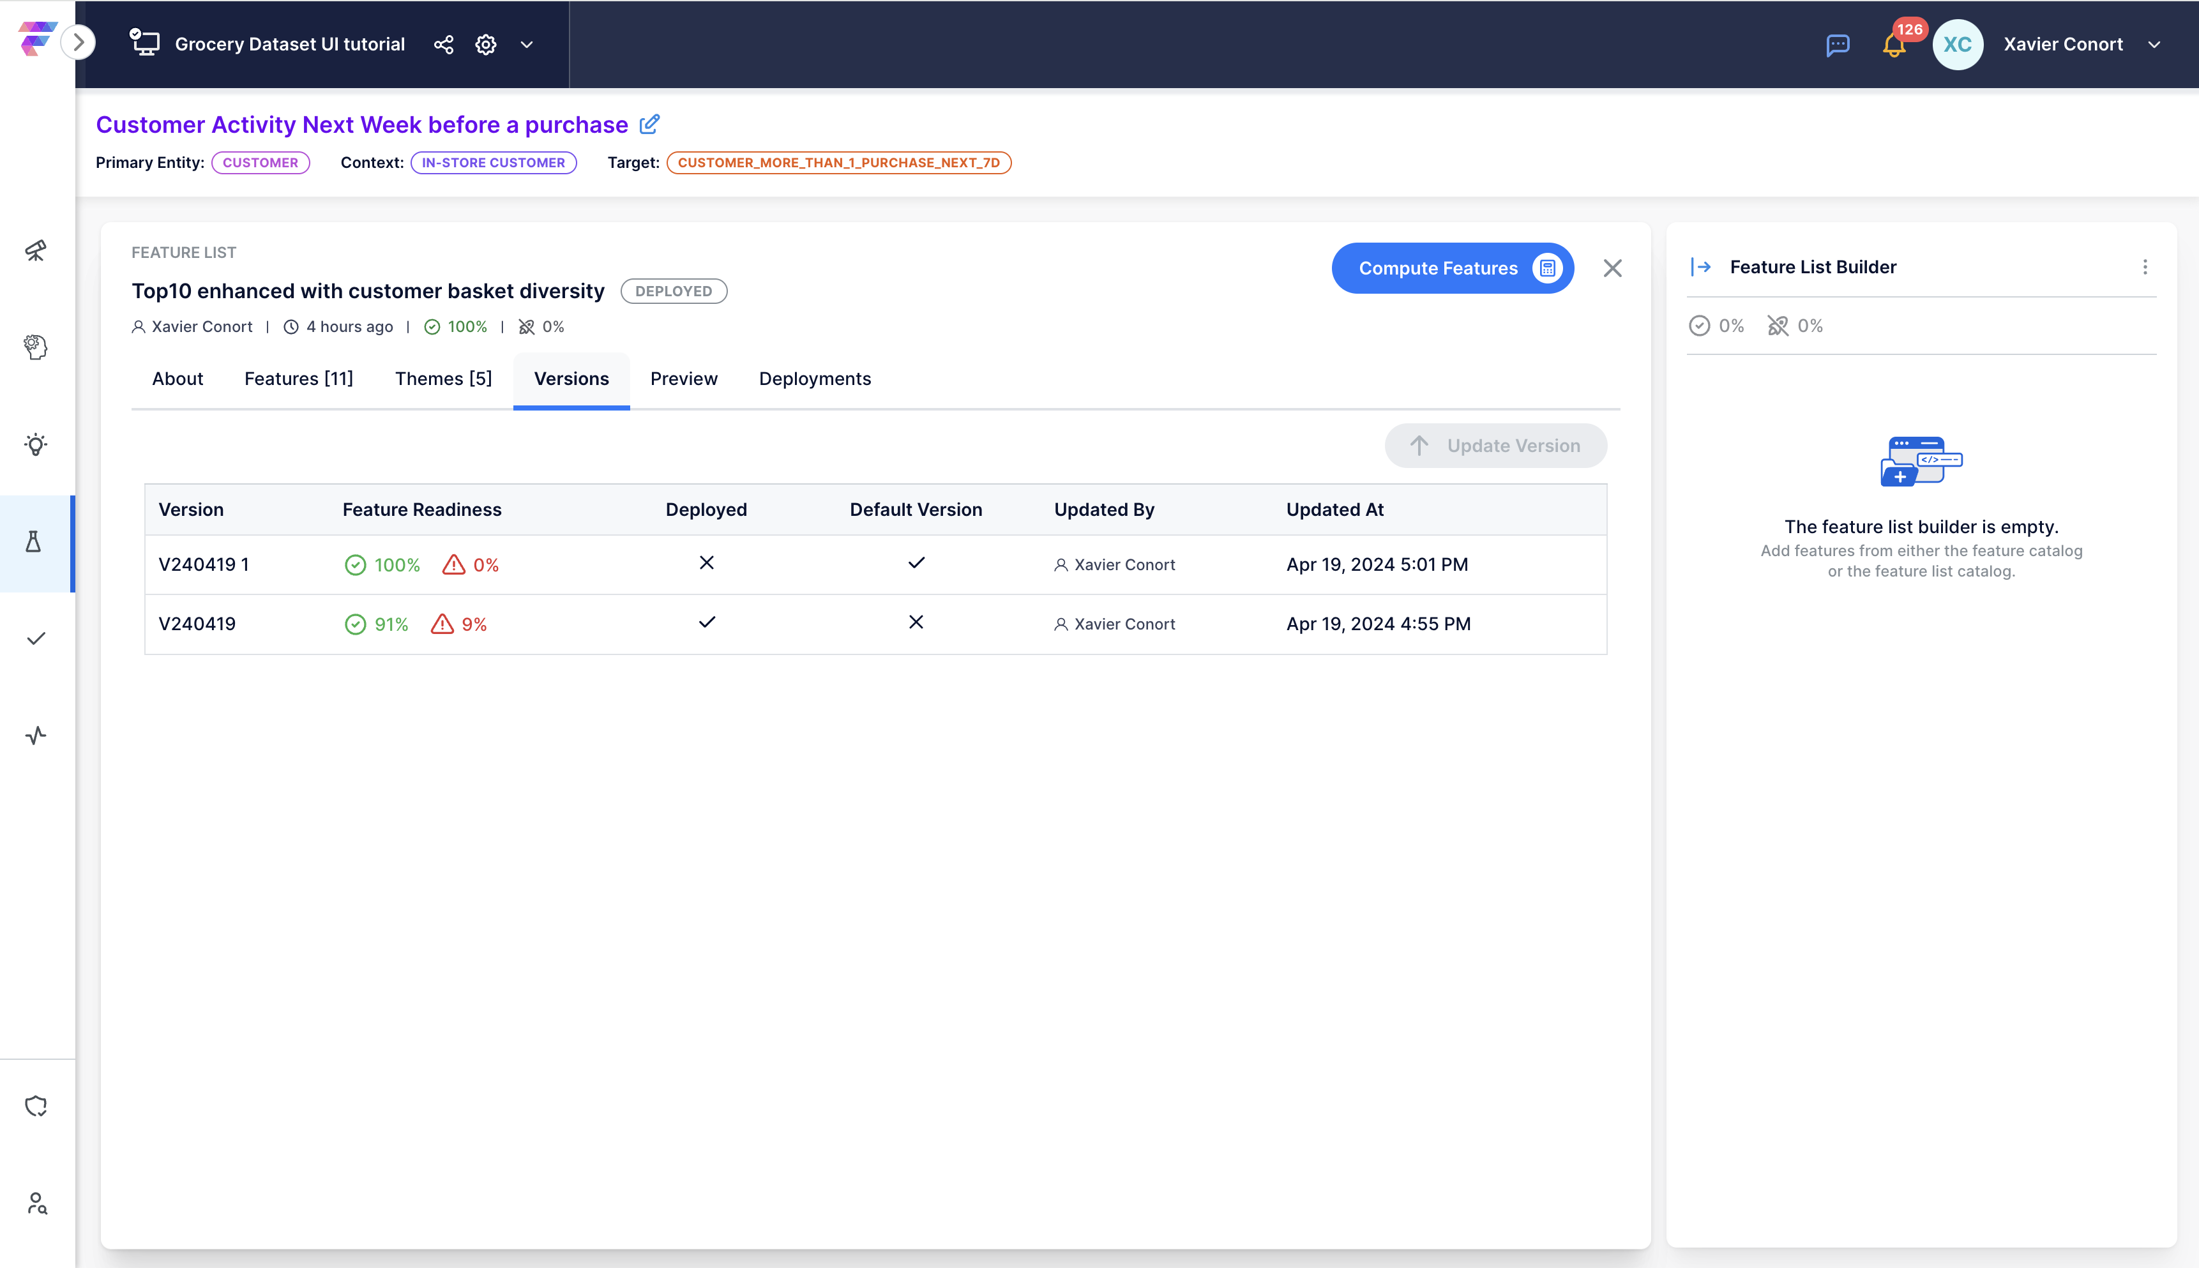
Task: Open the head with gear icon in sidebar
Action: click(x=36, y=347)
